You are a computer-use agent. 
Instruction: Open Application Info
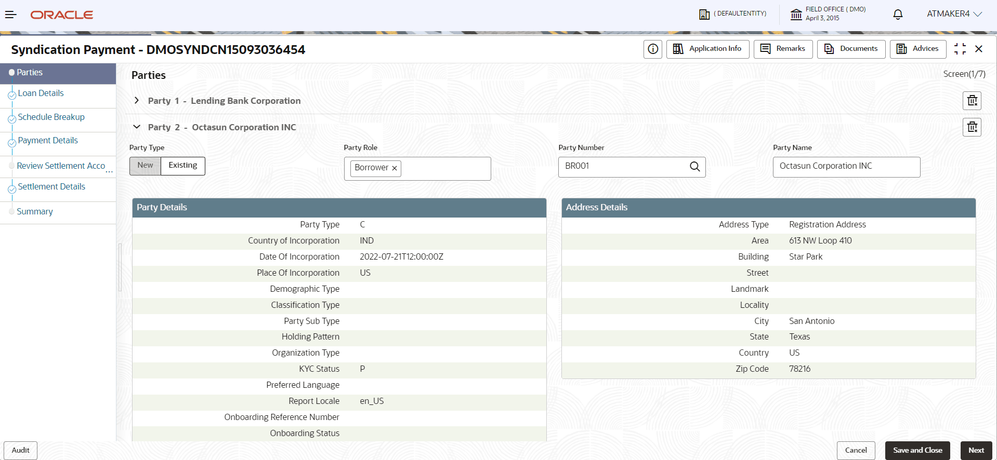coord(708,49)
